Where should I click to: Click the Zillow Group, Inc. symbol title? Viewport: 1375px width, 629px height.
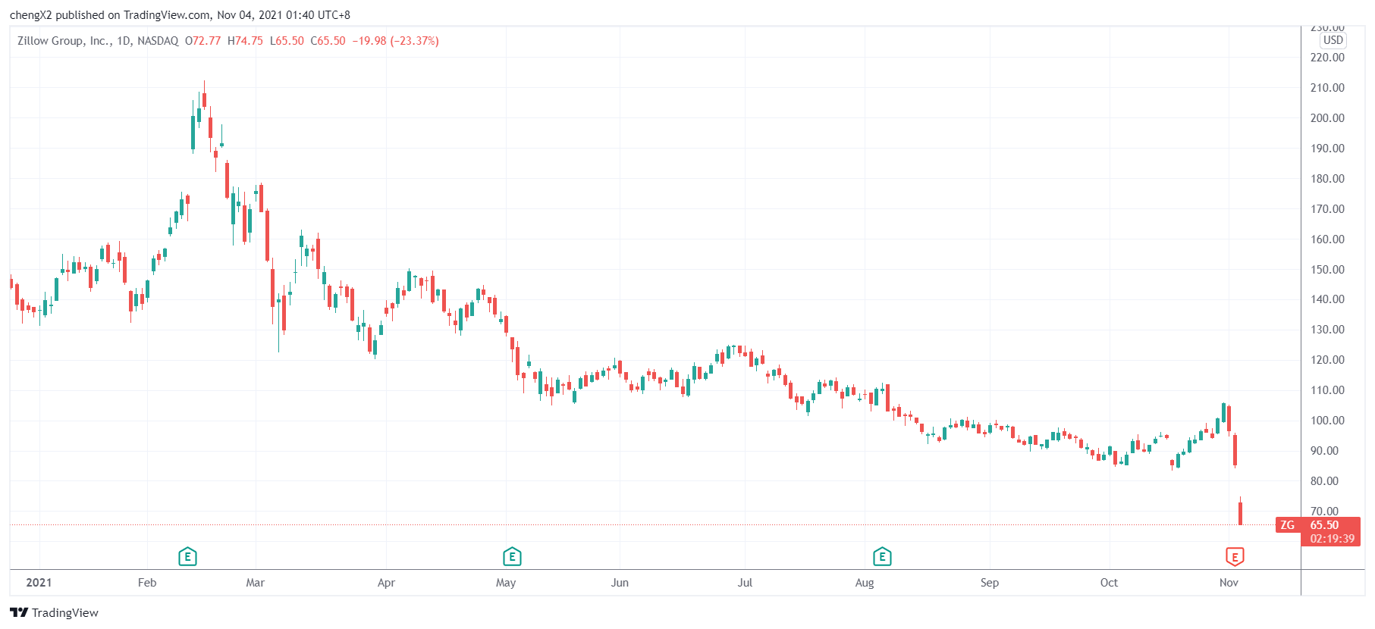click(64, 41)
